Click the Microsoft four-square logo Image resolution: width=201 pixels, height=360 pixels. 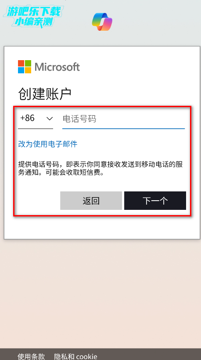pyautogui.click(x=25, y=67)
